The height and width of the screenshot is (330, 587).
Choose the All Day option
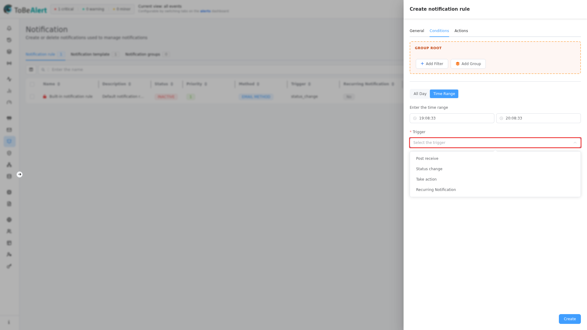420,94
